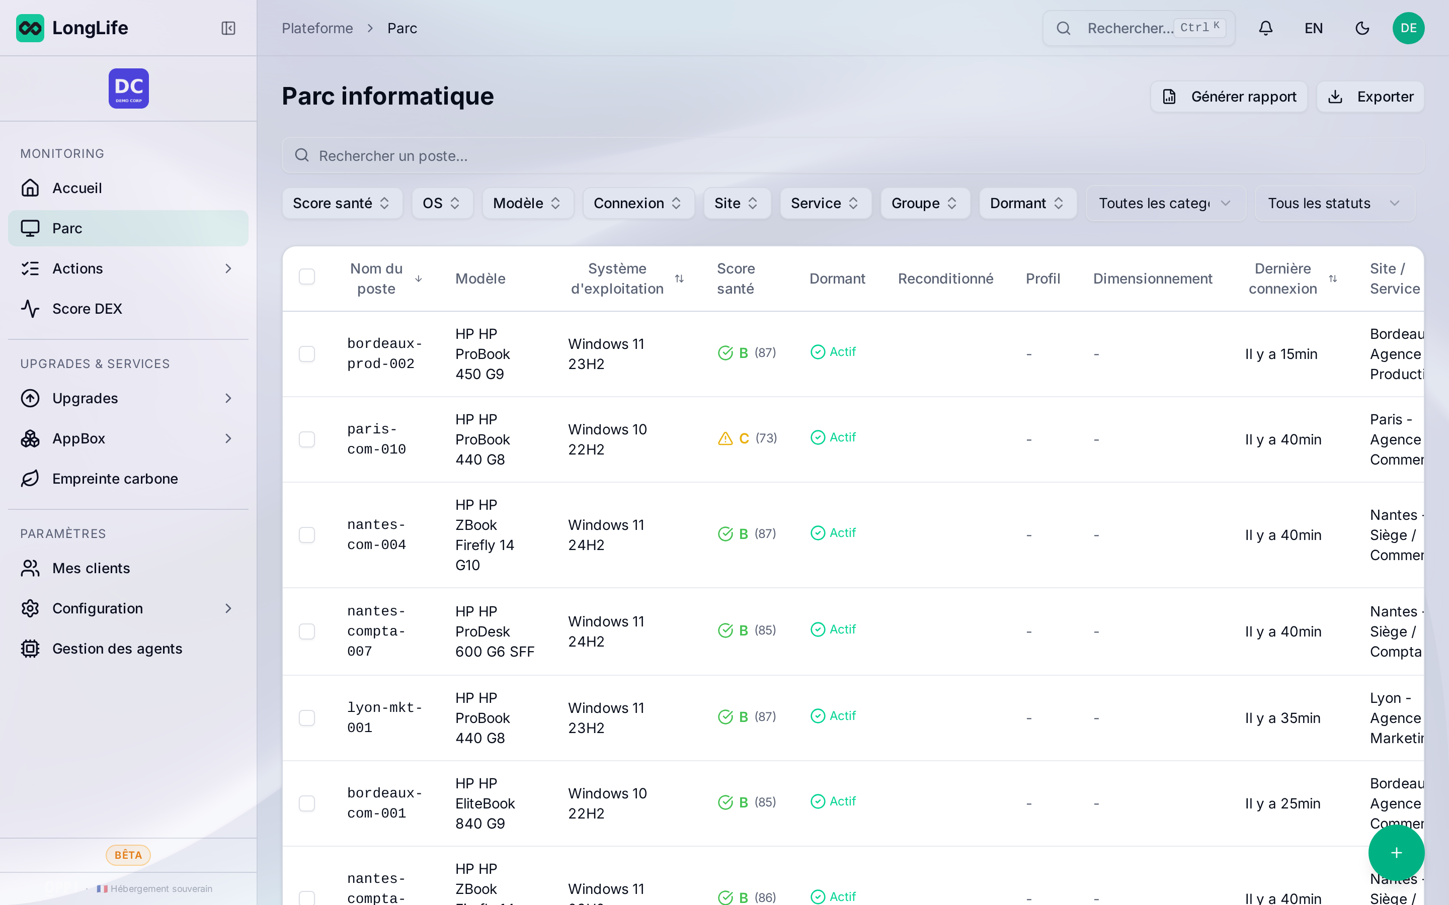This screenshot has width=1449, height=905.
Task: Select the lyon-mkt-001 row checkbox
Action: [x=306, y=718]
